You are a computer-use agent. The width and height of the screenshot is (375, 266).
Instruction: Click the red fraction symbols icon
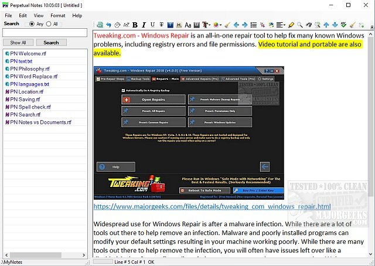pos(262,25)
